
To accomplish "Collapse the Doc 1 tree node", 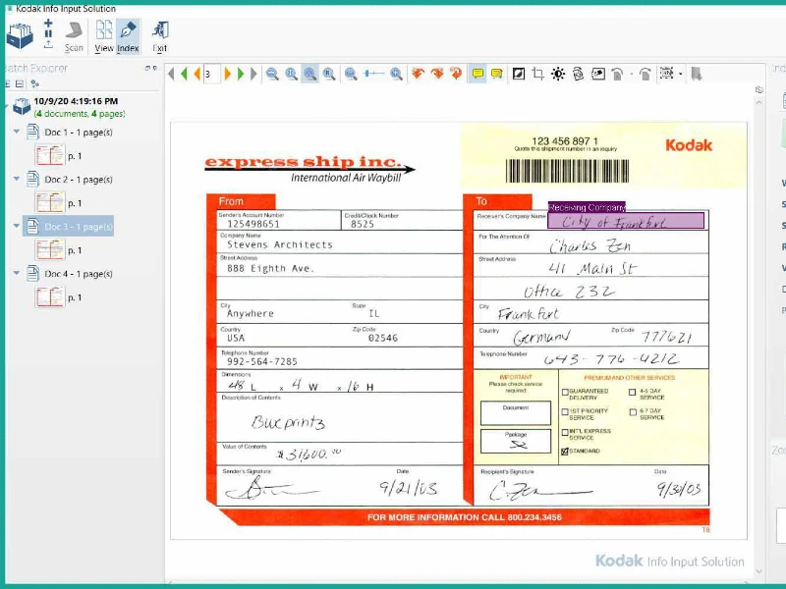I will click(x=17, y=132).
